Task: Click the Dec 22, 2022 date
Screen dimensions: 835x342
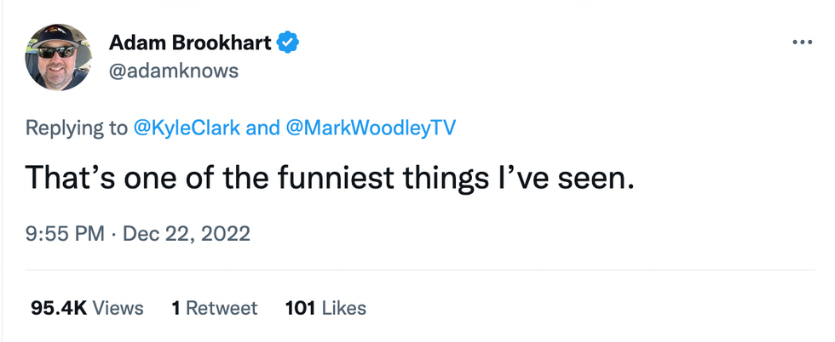Action: [187, 233]
